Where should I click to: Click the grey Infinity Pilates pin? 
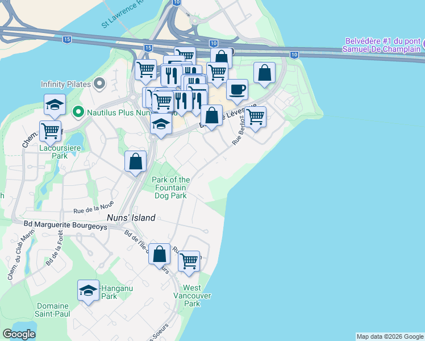pos(99,84)
